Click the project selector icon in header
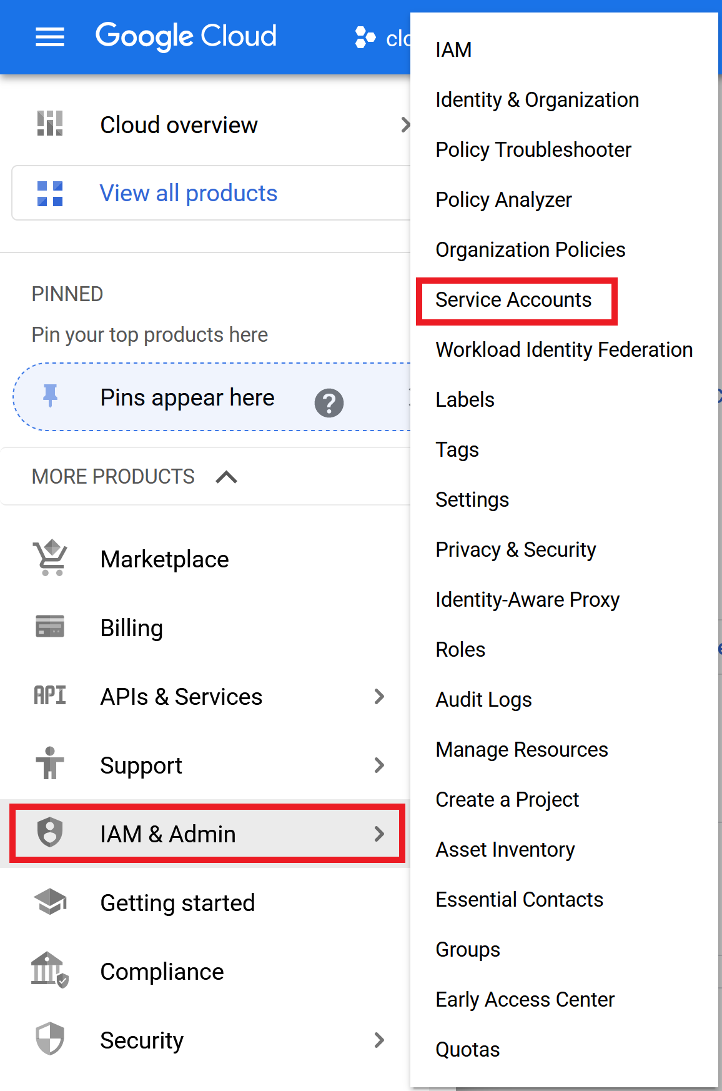 tap(365, 37)
